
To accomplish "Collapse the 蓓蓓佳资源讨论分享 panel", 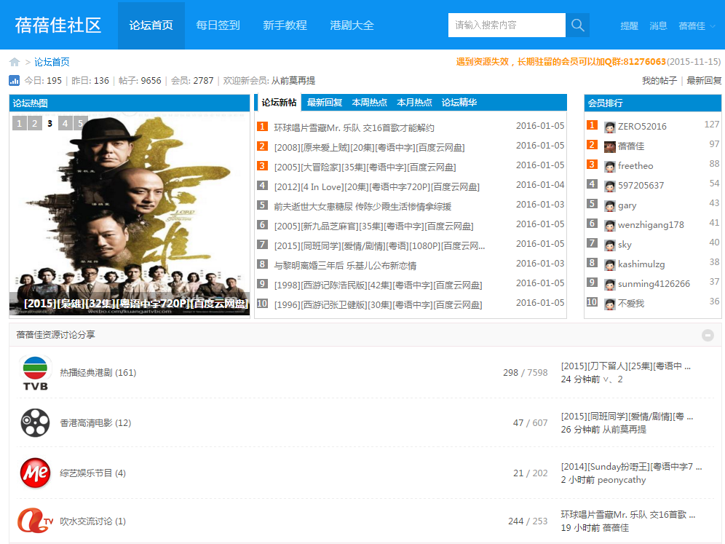I will coord(707,335).
